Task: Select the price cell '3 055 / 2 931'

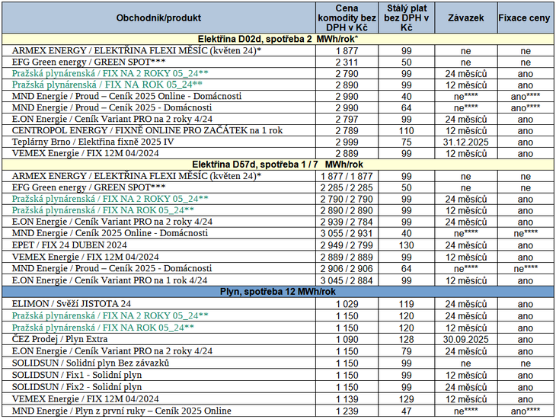Action: pyautogui.click(x=347, y=233)
